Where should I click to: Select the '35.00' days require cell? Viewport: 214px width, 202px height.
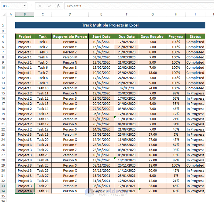click(x=153, y=186)
